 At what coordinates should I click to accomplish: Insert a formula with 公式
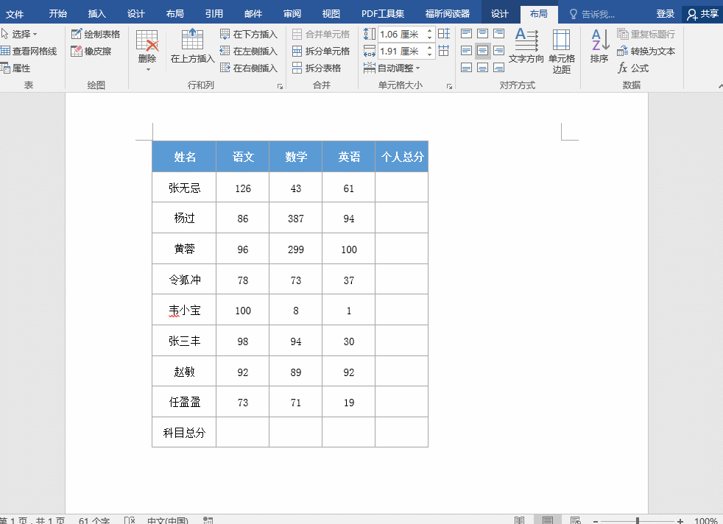(632, 68)
